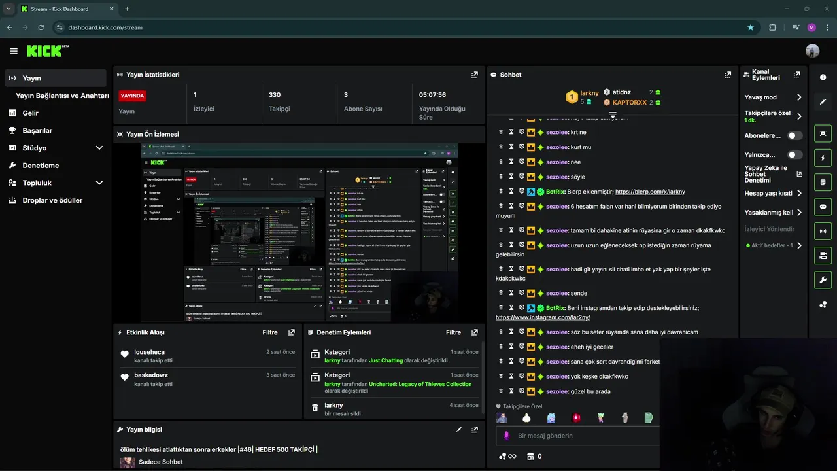
Task: Toggle the lightning activity widget icon
Action: (x=823, y=158)
